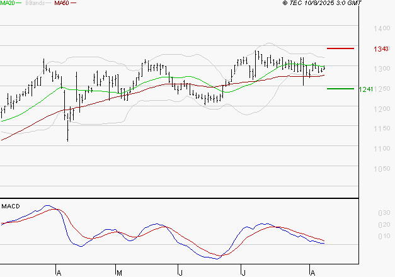Click the red resistance level line marker
Screen dimensions: 395x277
tap(340, 48)
